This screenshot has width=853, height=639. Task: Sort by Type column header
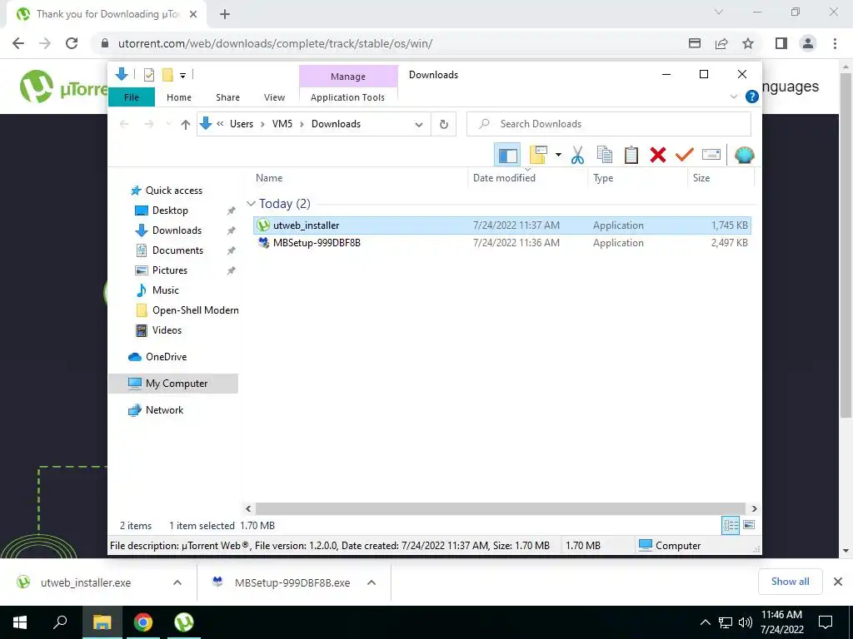[x=603, y=178]
